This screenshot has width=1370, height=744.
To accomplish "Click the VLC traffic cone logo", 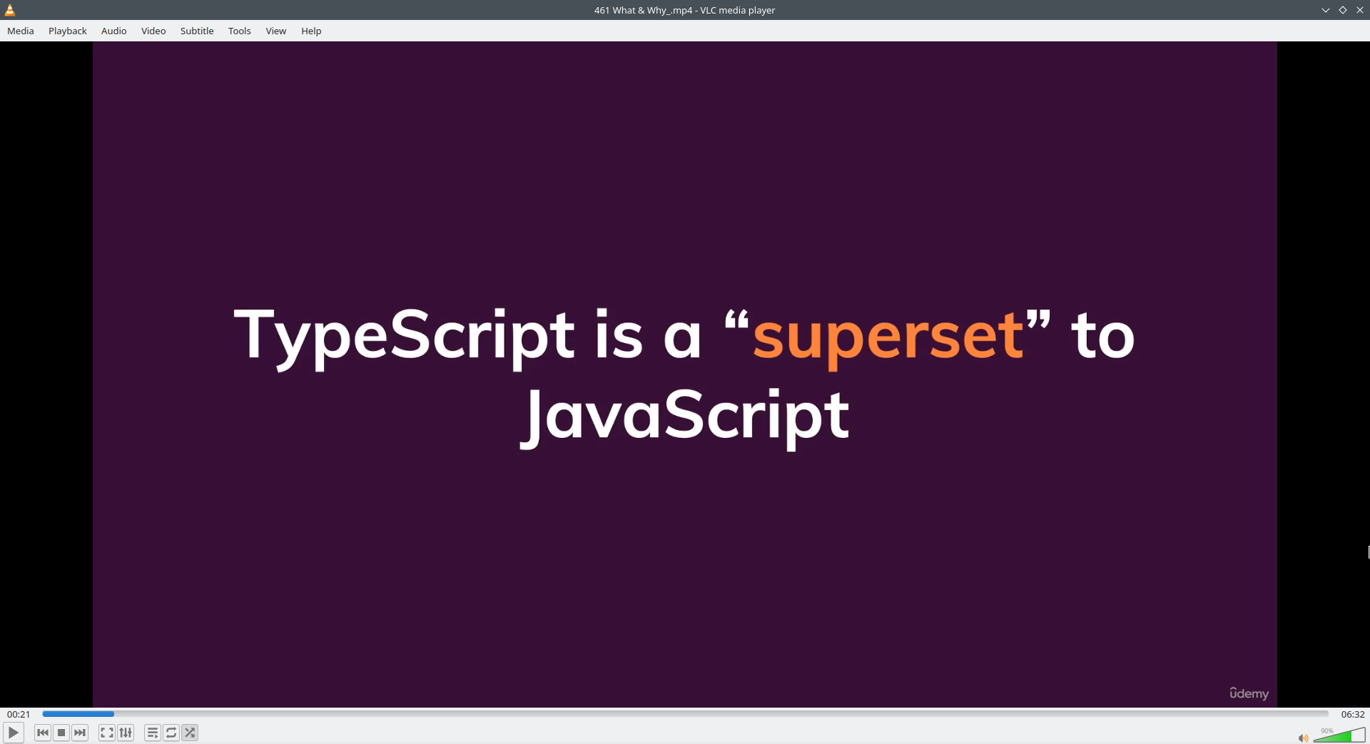I will 9,9.
